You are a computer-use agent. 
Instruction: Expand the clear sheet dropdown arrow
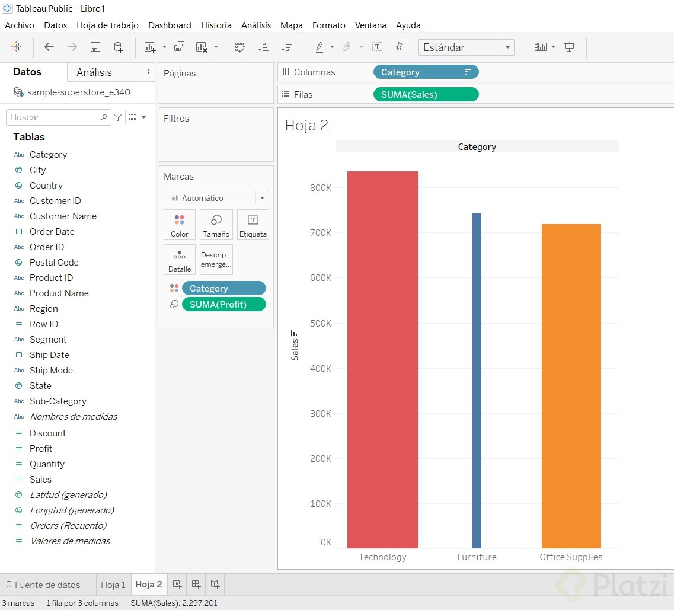pos(216,47)
